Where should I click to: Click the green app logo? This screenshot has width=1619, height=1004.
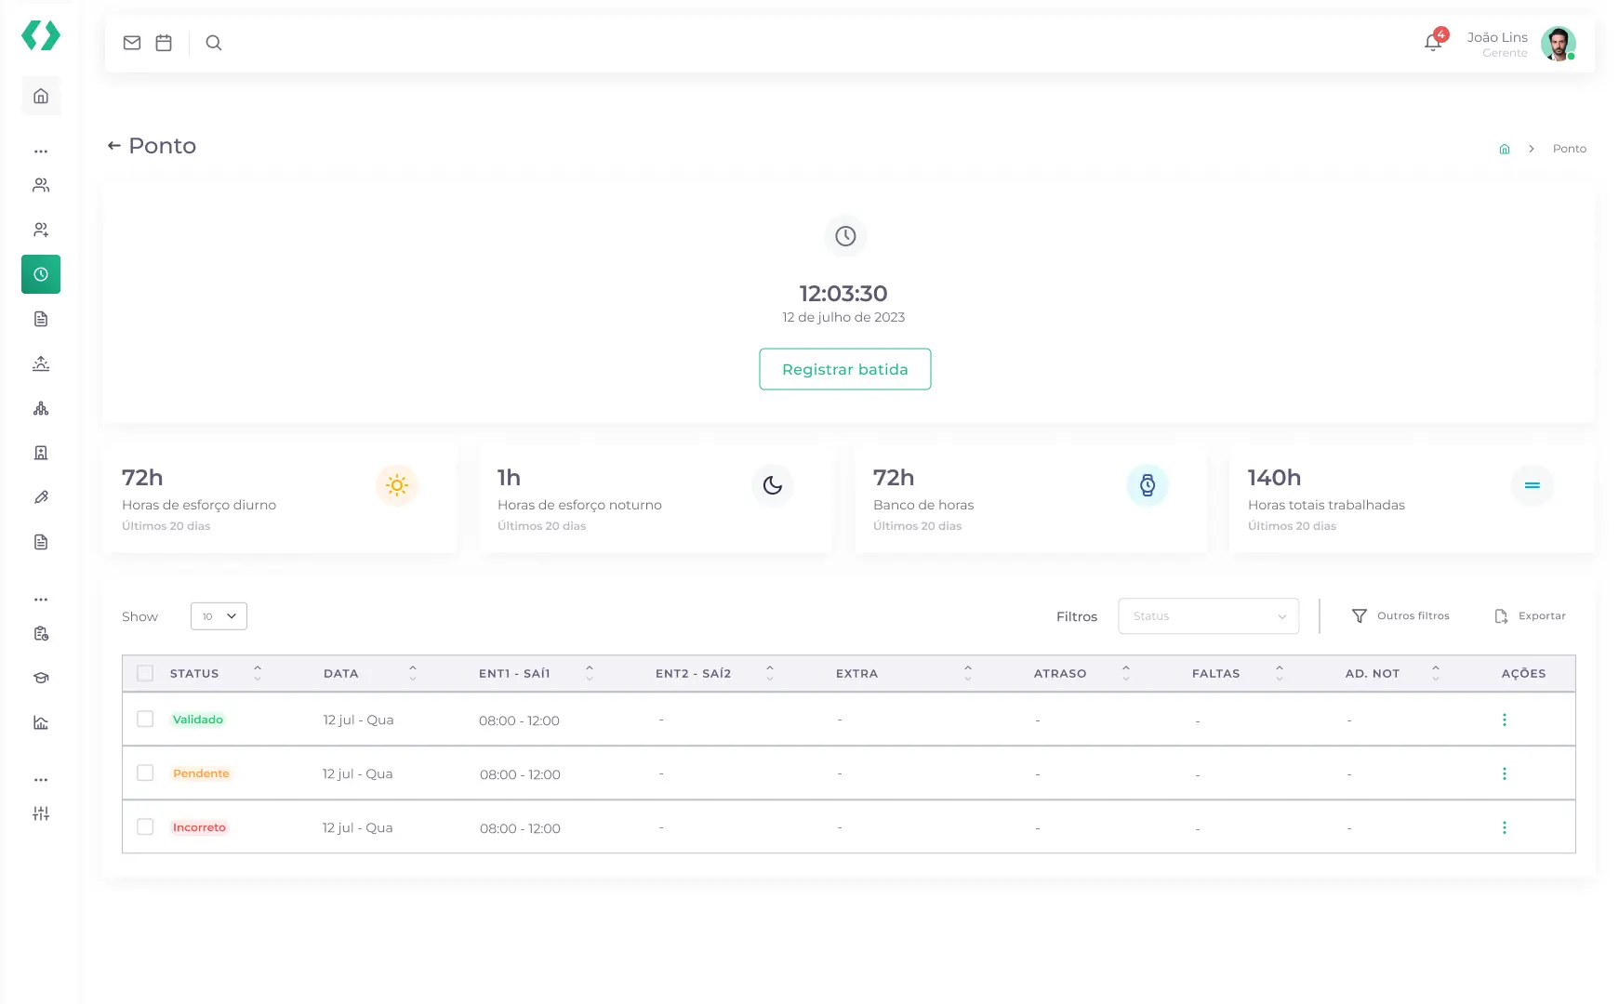tap(41, 36)
